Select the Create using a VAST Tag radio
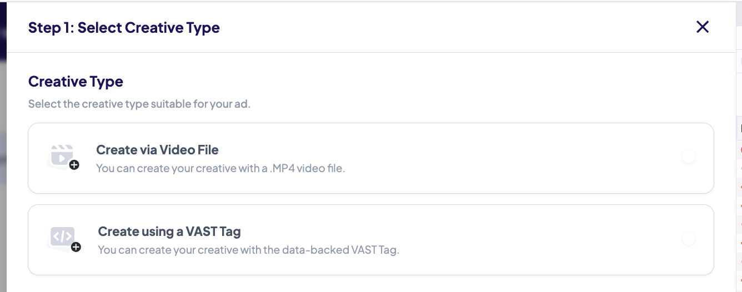The width and height of the screenshot is (742, 292). click(688, 239)
